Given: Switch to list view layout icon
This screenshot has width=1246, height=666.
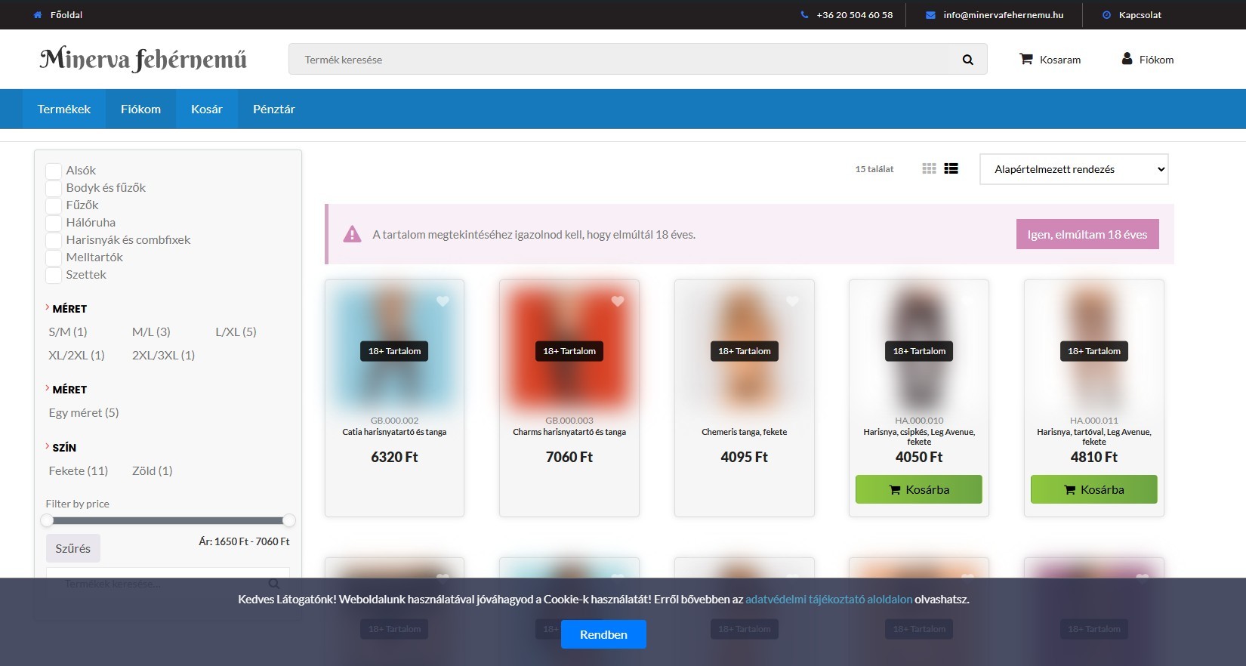Looking at the screenshot, I should tap(951, 169).
